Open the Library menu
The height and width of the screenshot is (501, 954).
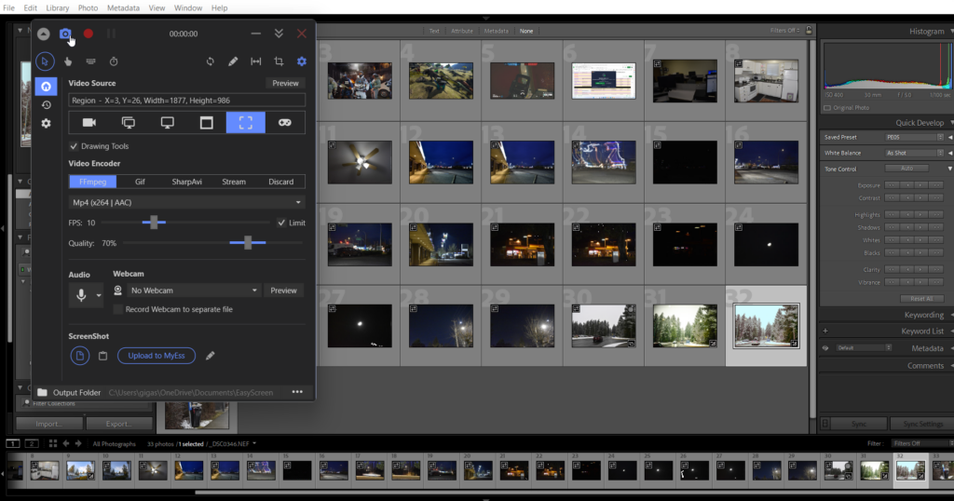click(x=57, y=7)
